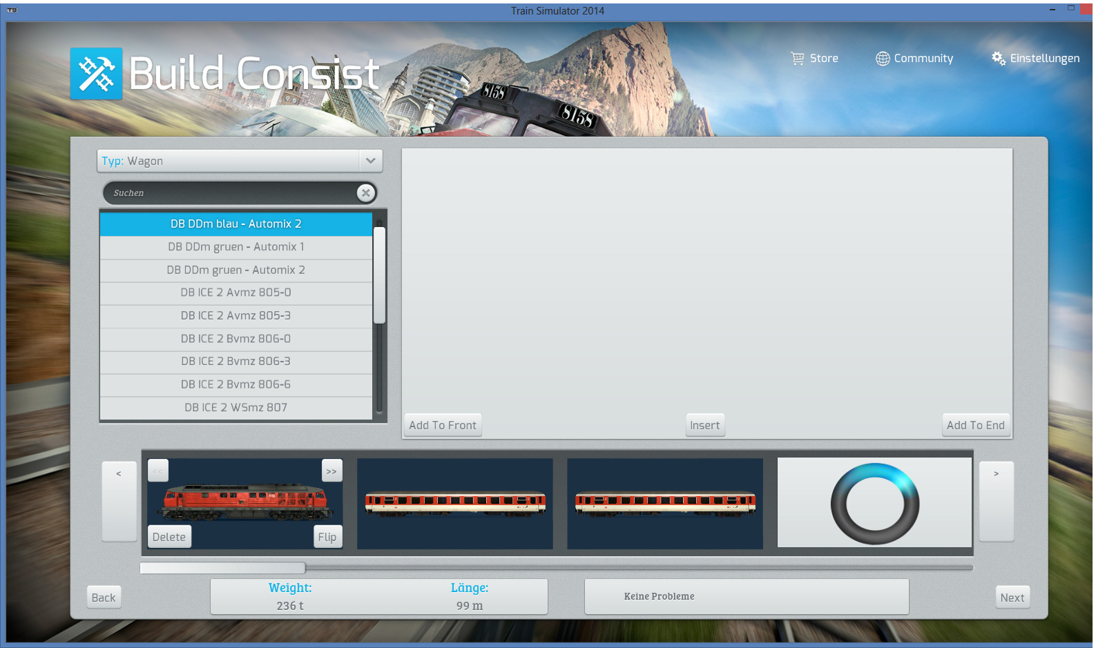
Task: Select DB DDm blau - Automix 2
Action: pos(236,224)
